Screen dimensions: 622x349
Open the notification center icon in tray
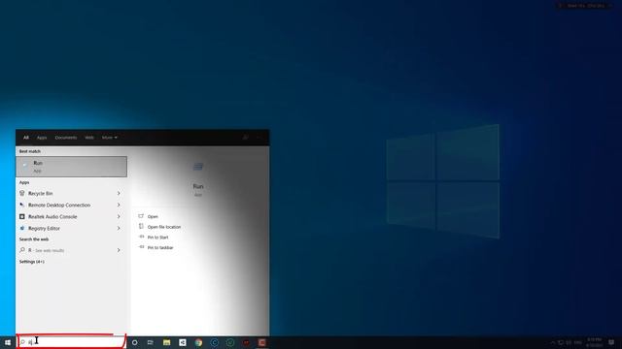(611, 342)
